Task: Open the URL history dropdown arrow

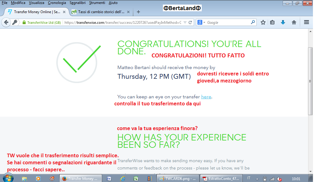Action: [185, 23]
